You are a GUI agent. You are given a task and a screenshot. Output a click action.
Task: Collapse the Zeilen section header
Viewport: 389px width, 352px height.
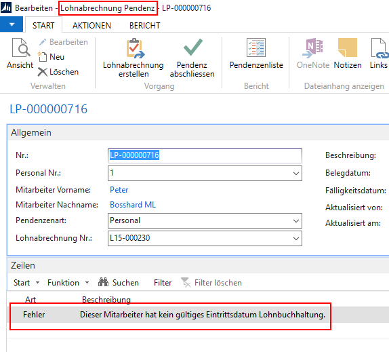[x=198, y=266]
